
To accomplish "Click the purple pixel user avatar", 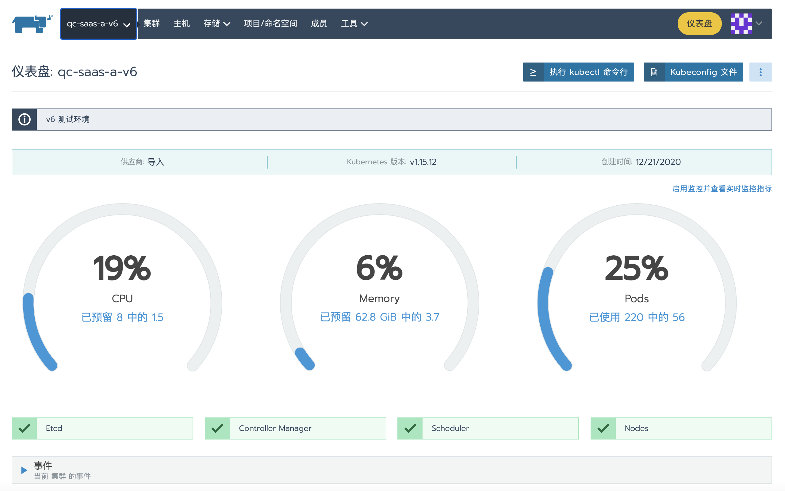I will pos(741,24).
